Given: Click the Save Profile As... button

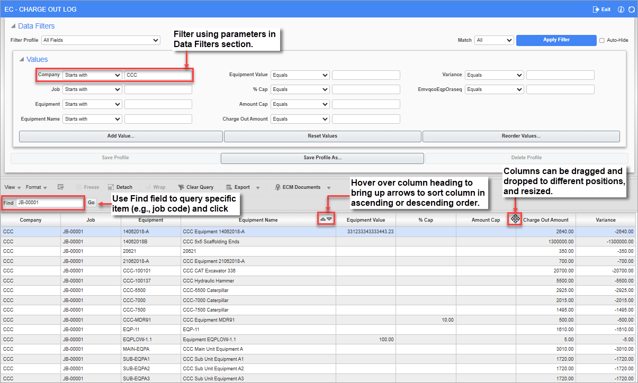Looking at the screenshot, I should click(x=322, y=158).
